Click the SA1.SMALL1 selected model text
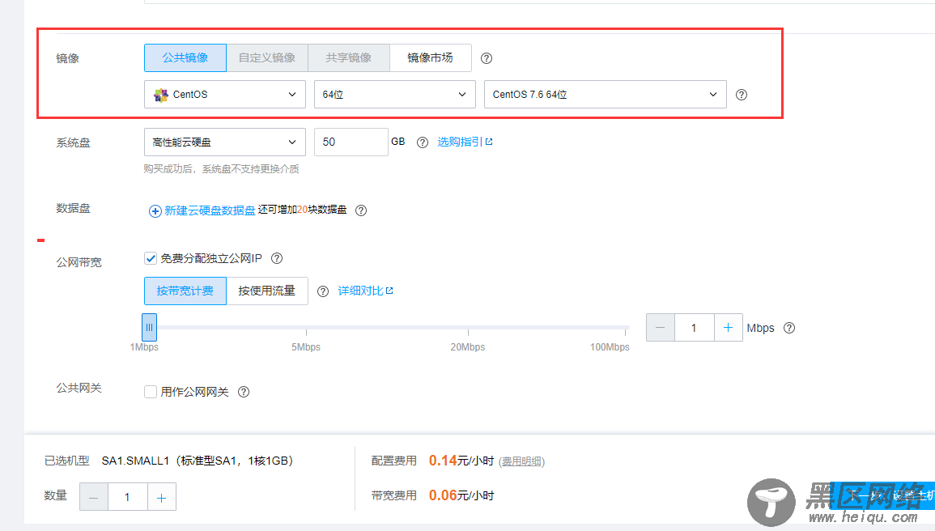Image resolution: width=935 pixels, height=531 pixels. point(198,461)
